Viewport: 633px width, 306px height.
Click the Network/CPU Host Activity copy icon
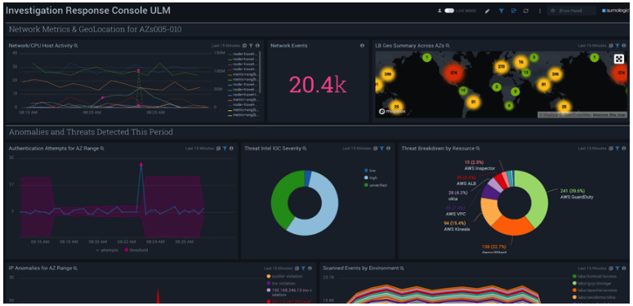coord(245,46)
